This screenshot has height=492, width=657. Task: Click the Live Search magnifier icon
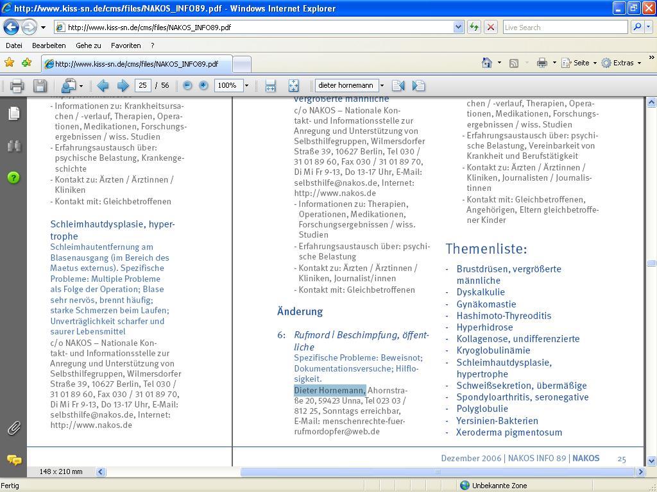(637, 28)
